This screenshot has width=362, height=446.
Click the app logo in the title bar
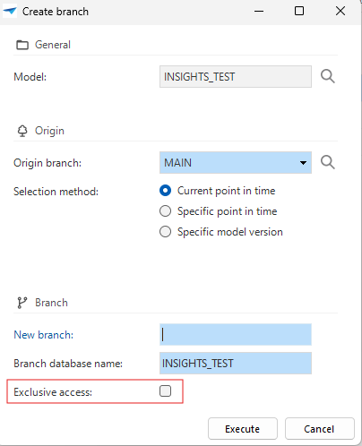point(10,12)
